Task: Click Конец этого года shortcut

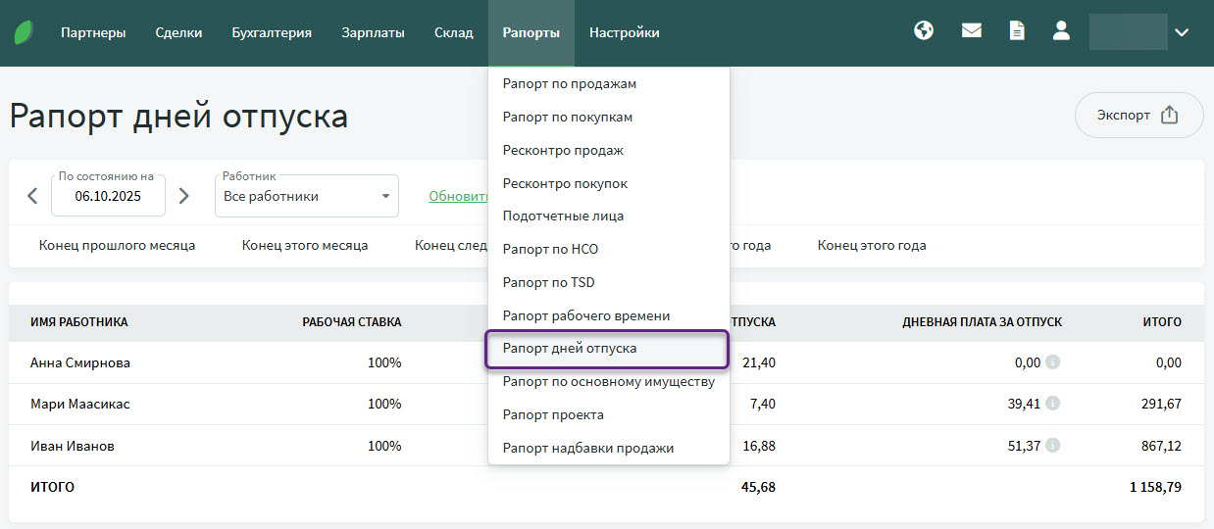Action: [871, 246]
